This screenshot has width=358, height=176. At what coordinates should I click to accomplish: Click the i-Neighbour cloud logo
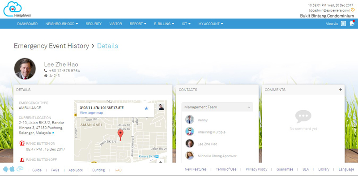pyautogui.click(x=17, y=9)
